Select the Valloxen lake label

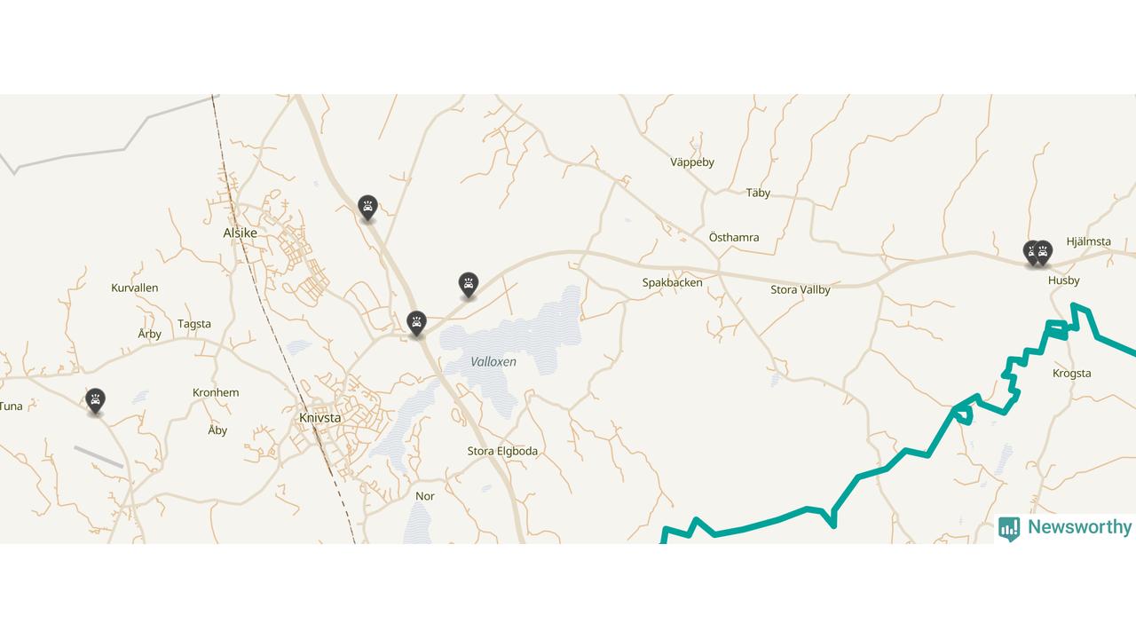[493, 362]
